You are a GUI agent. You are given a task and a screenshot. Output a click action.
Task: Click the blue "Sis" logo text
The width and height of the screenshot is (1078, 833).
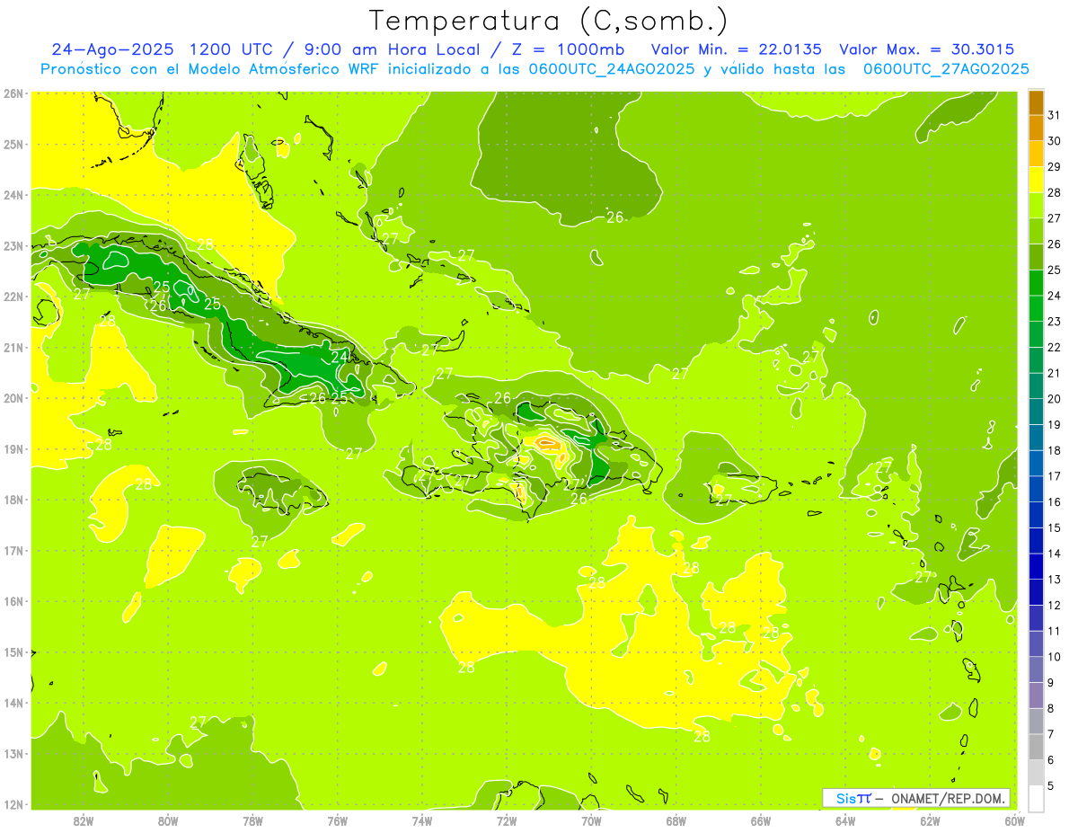[x=847, y=798]
